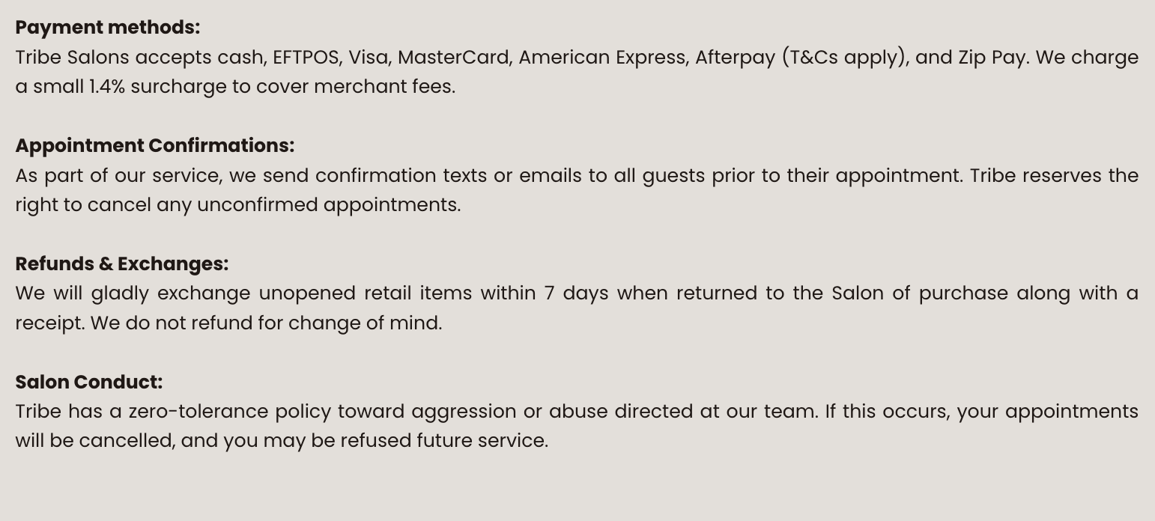Click the American Express text

point(602,58)
